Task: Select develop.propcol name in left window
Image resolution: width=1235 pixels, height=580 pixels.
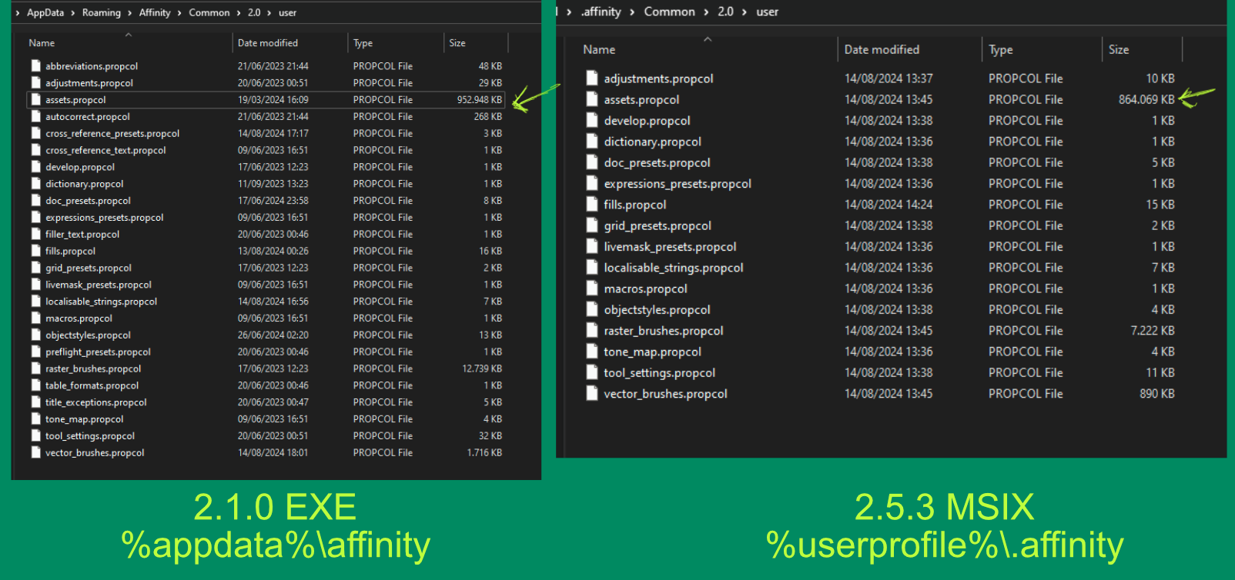Action: point(80,167)
